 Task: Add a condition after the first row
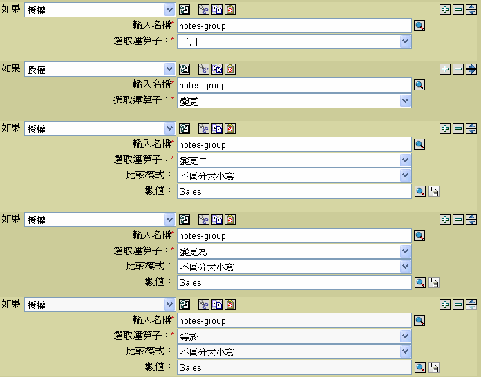(445, 10)
